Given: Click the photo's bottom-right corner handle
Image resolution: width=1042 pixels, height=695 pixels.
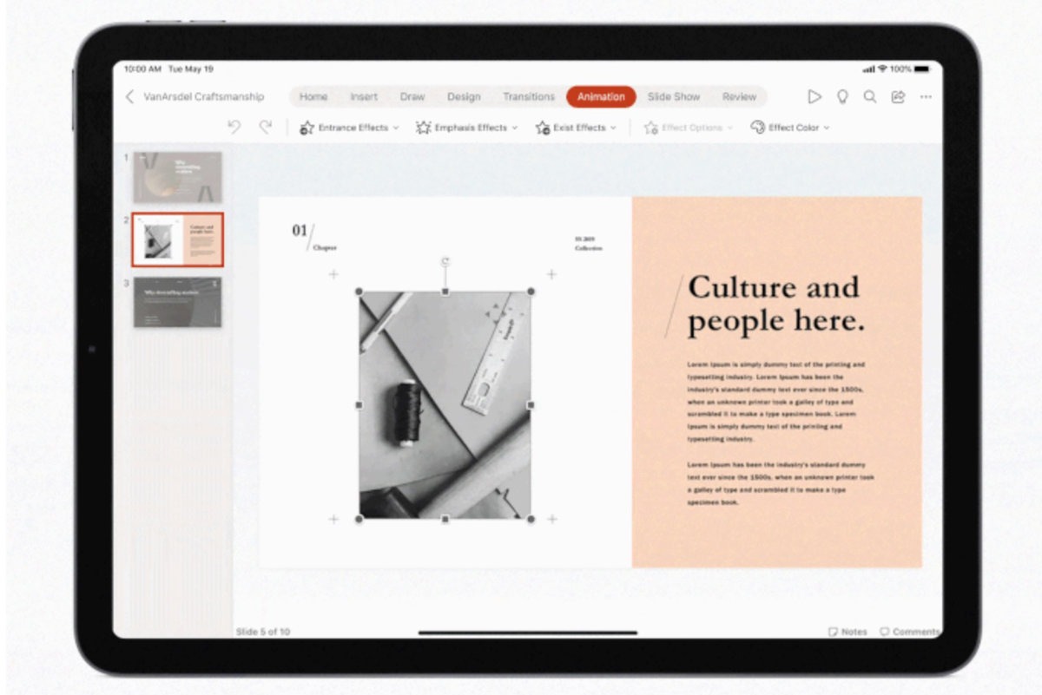Looking at the screenshot, I should (531, 519).
